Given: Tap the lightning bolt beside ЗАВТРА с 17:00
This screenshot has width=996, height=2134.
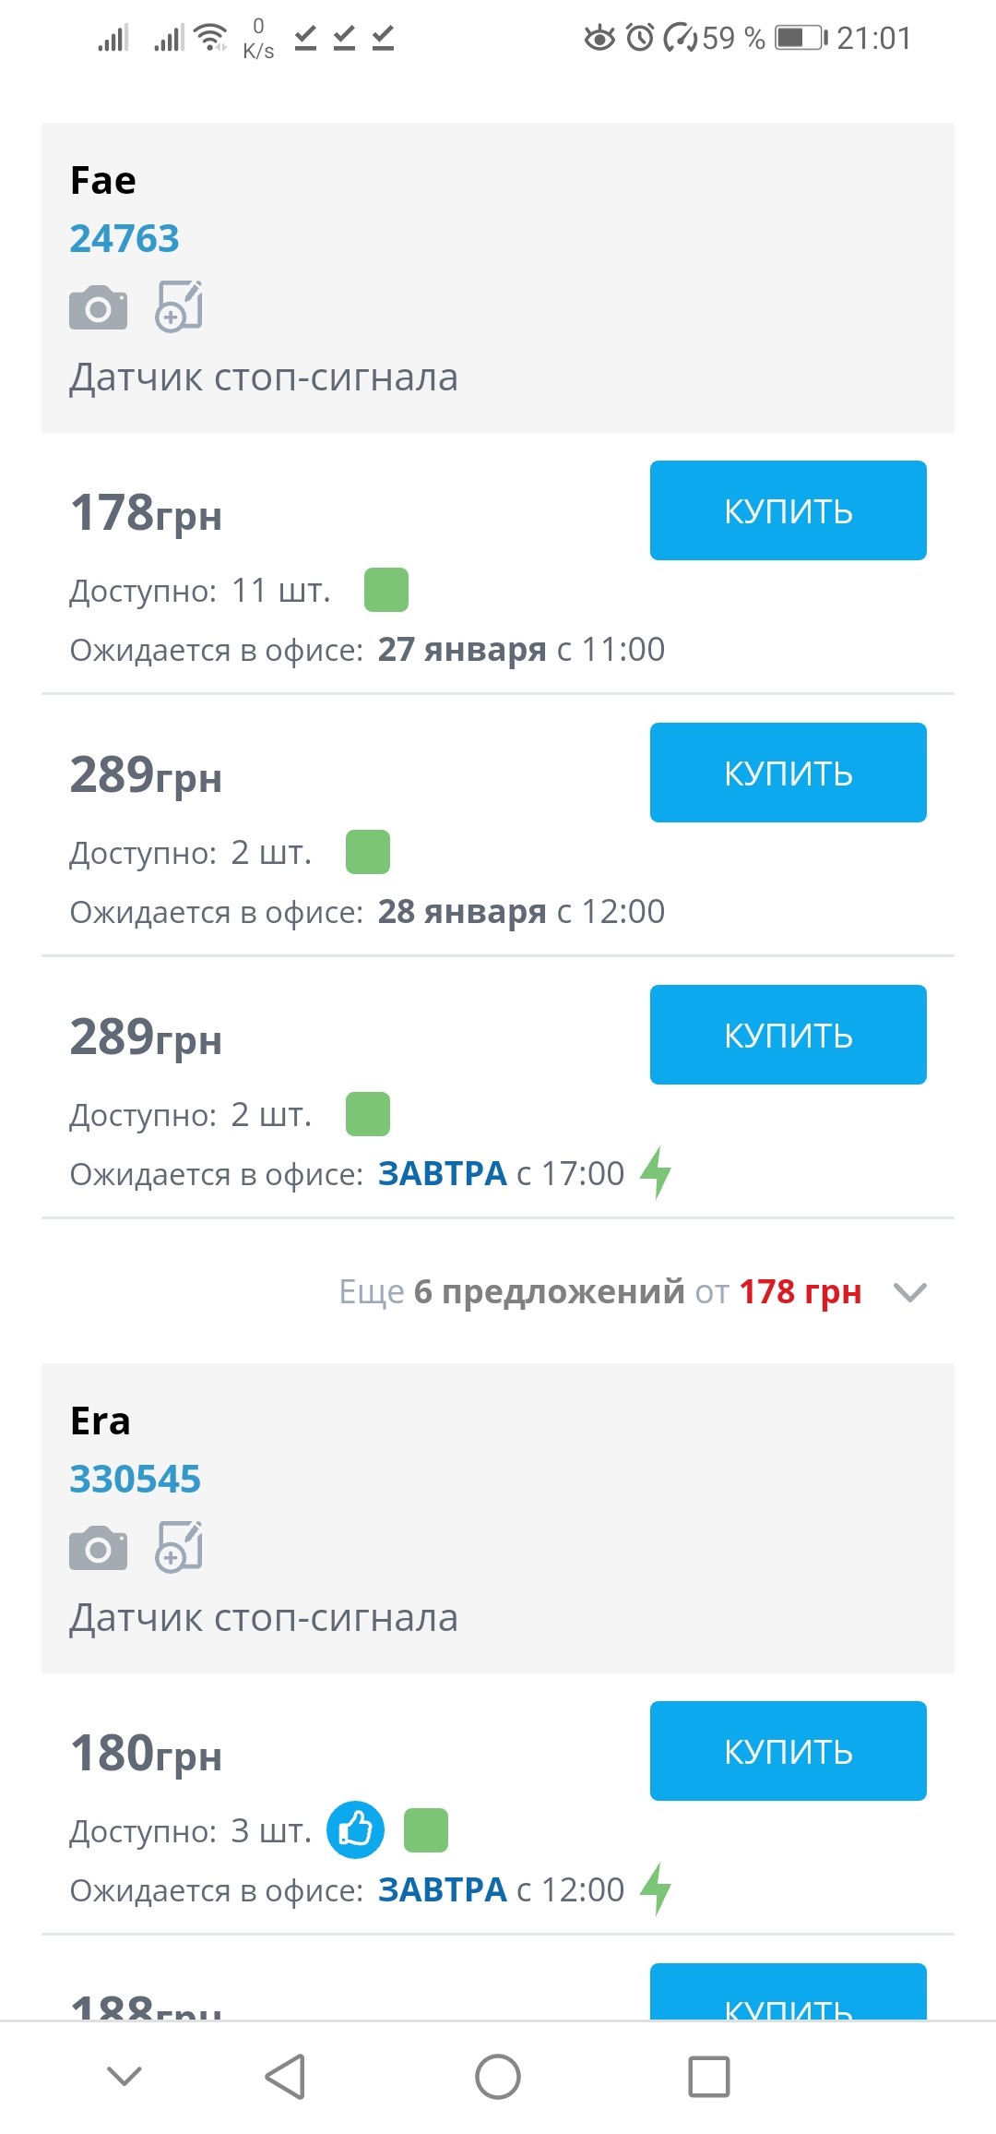Looking at the screenshot, I should click(x=656, y=1172).
